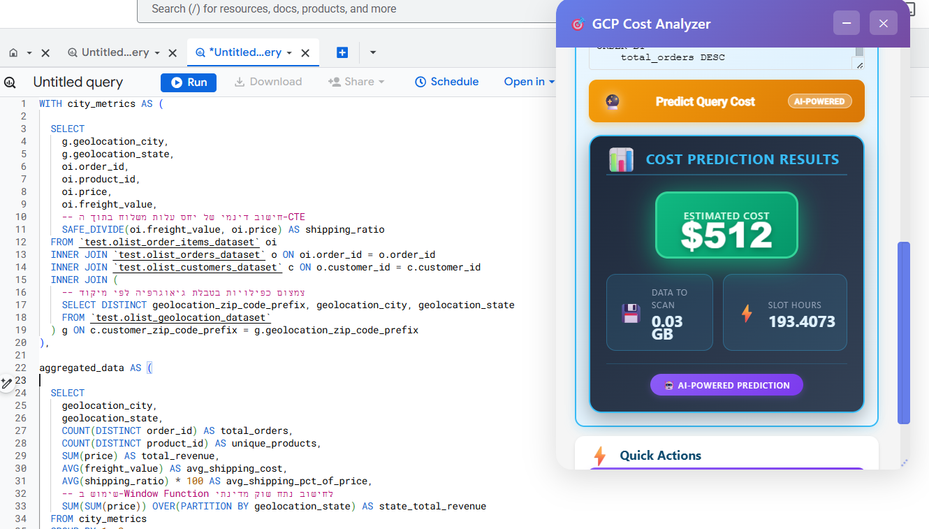Click the disk icon in Data to Scan card
The width and height of the screenshot is (929, 529).
point(631,313)
